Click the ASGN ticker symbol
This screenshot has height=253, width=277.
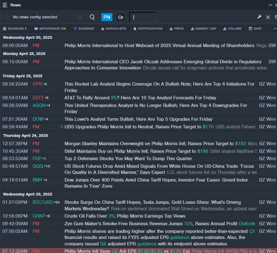click(39, 105)
